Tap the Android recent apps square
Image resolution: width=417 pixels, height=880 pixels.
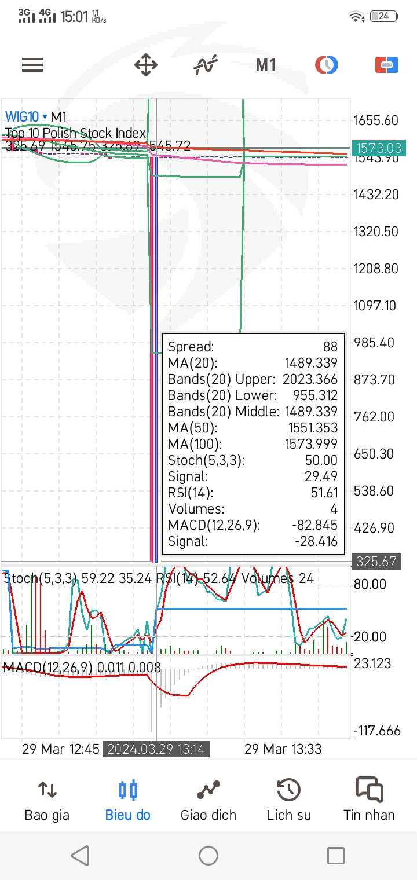336,856
